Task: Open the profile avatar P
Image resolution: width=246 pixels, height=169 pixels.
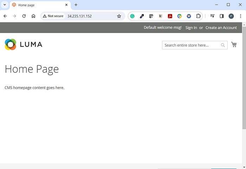Action: pos(231,16)
